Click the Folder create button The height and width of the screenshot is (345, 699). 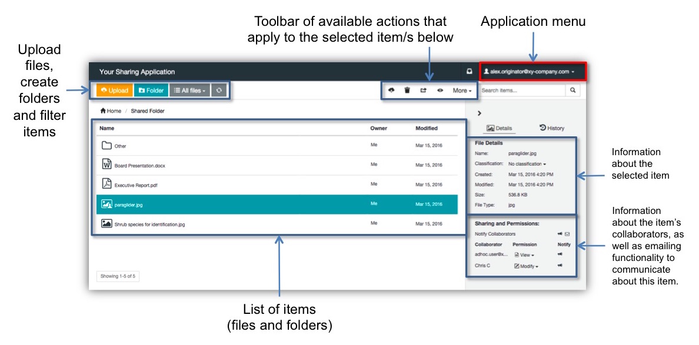click(x=151, y=91)
